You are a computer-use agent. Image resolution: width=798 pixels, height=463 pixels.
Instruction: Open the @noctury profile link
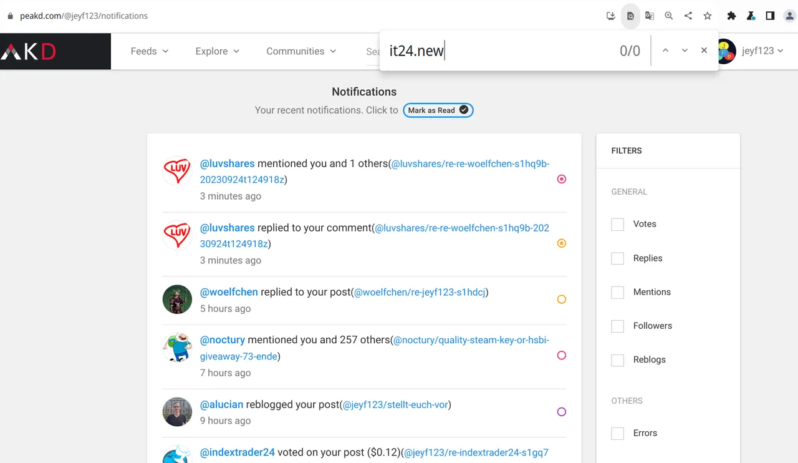coord(223,340)
